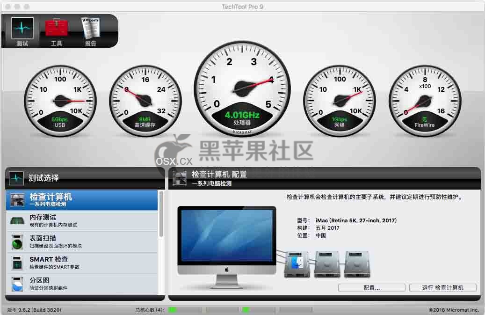Open the 测试 (Tests) toolbar section
The width and height of the screenshot is (485, 315).
[x=22, y=31]
